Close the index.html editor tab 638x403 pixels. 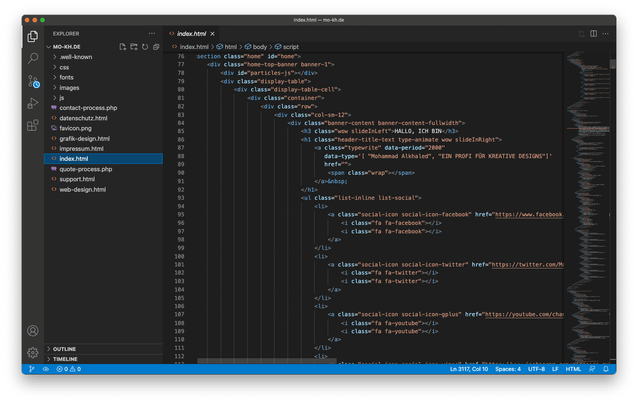pos(213,34)
